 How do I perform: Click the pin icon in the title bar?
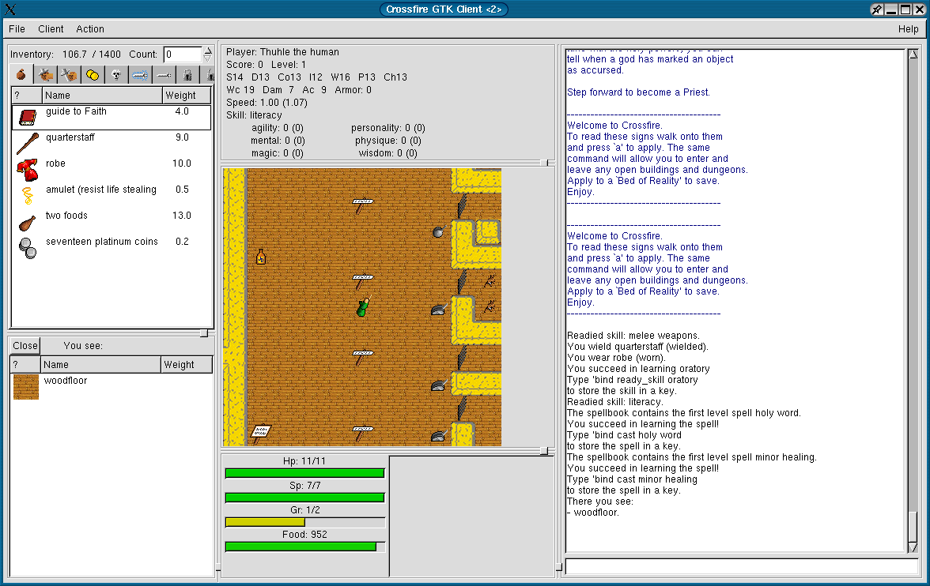pyautogui.click(x=876, y=9)
